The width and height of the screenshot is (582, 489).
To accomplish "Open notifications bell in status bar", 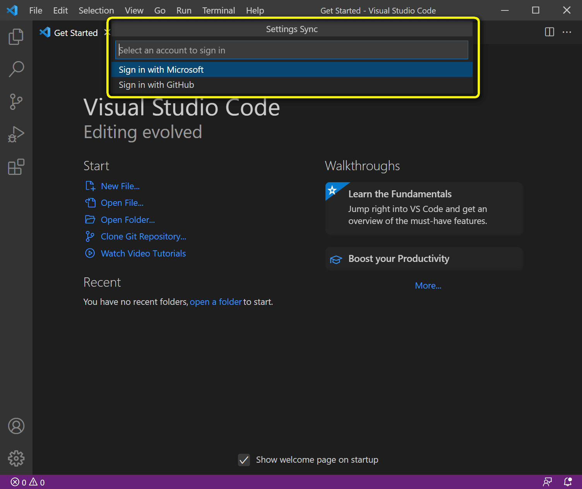I will point(568,482).
